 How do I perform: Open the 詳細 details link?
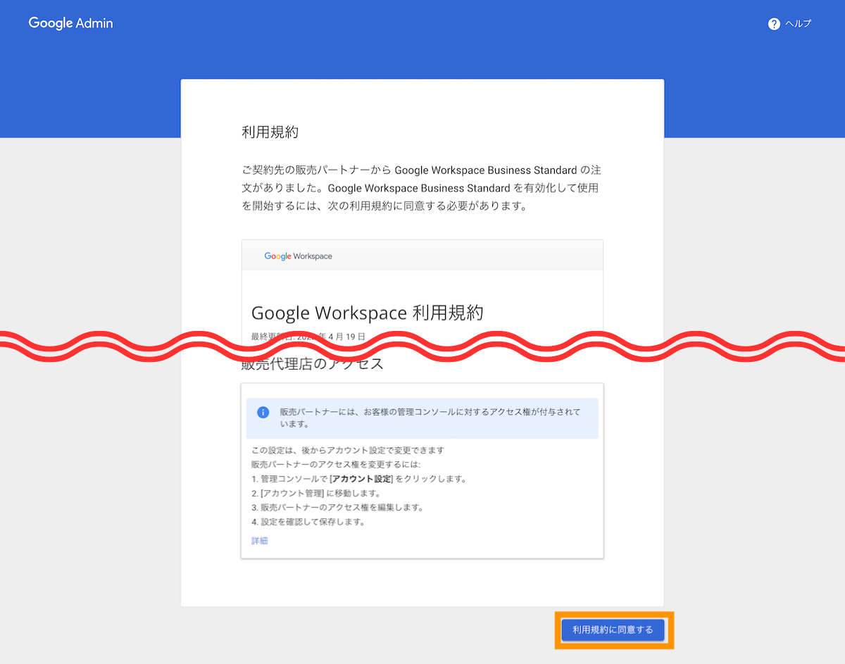pos(259,541)
